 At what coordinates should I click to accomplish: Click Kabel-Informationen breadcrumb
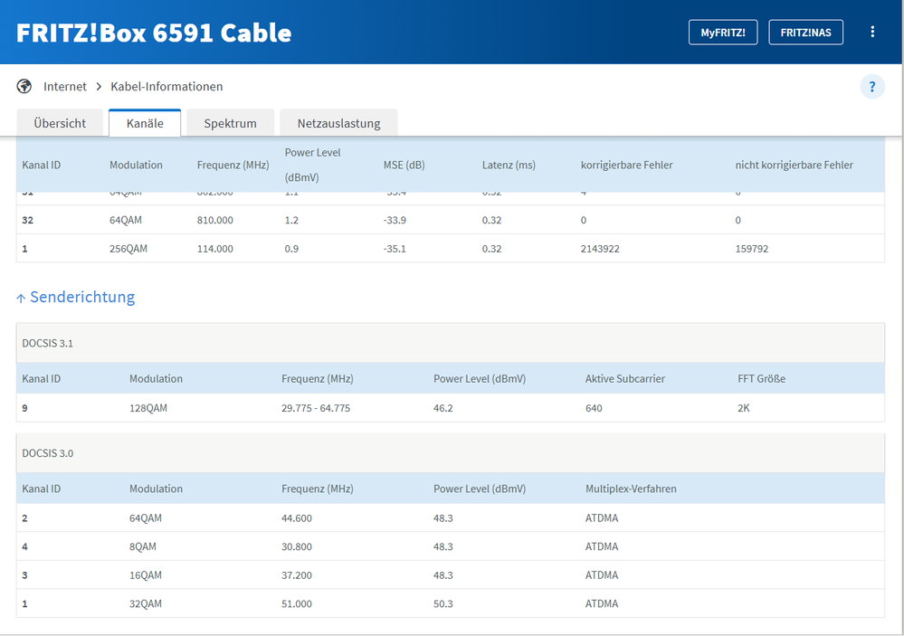click(167, 87)
